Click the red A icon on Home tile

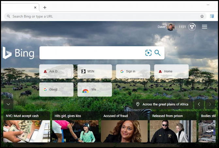(x=160, y=72)
